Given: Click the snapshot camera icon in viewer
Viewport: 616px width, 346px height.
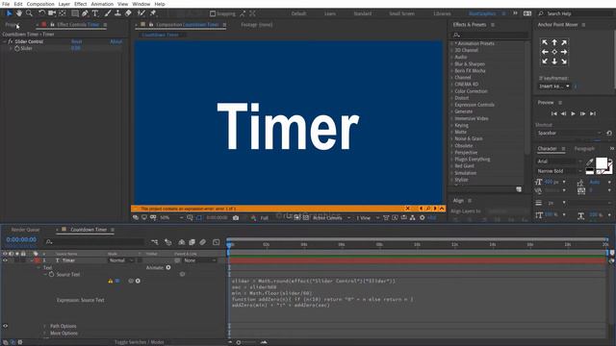Looking at the screenshot, I should point(236,218).
